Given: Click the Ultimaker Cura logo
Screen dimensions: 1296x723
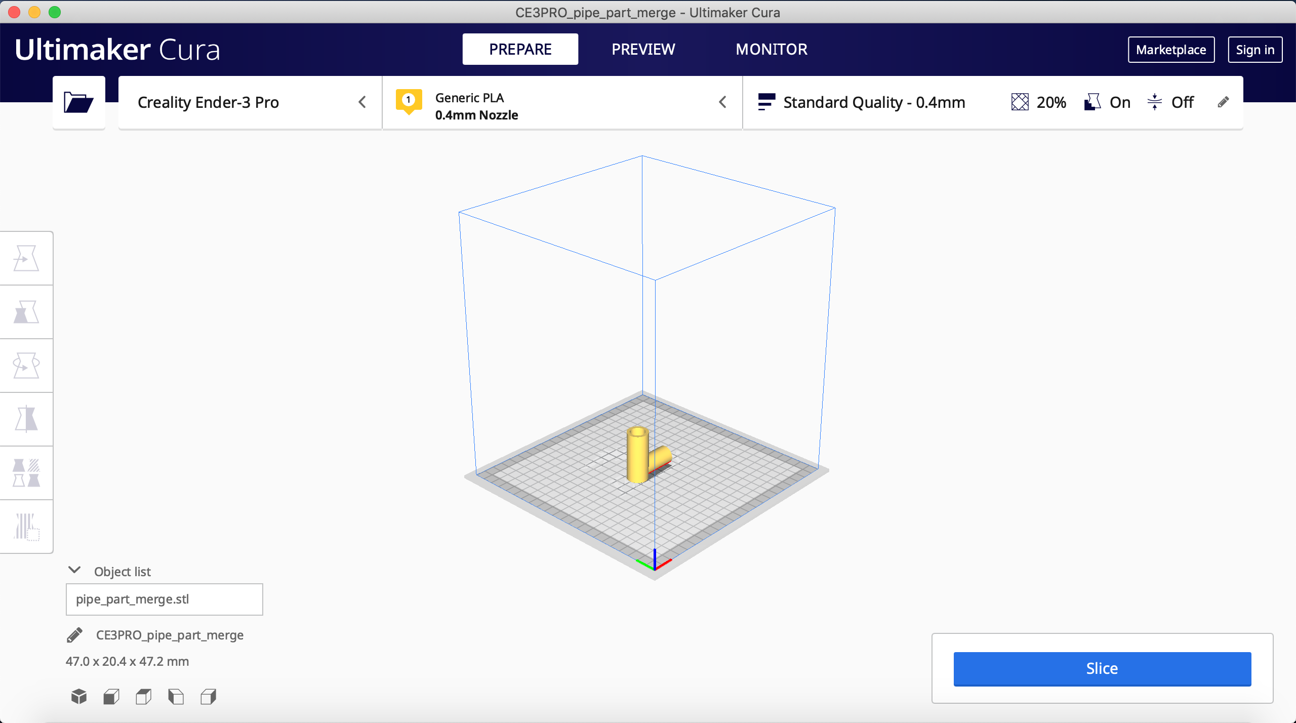Looking at the screenshot, I should pyautogui.click(x=117, y=50).
